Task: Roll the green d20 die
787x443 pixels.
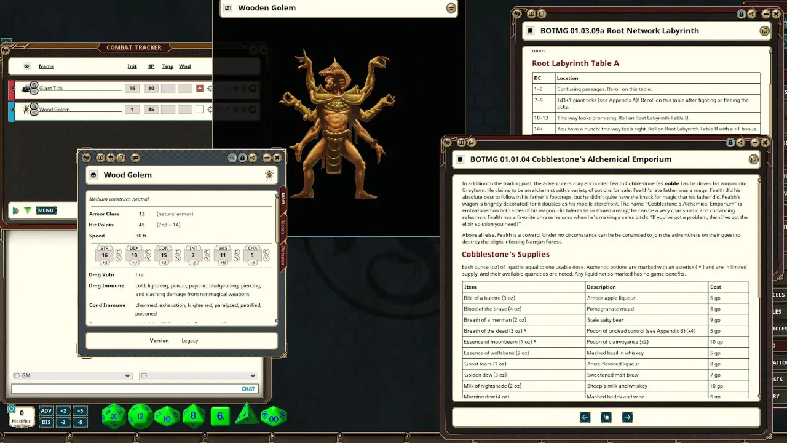Action: pos(114,417)
